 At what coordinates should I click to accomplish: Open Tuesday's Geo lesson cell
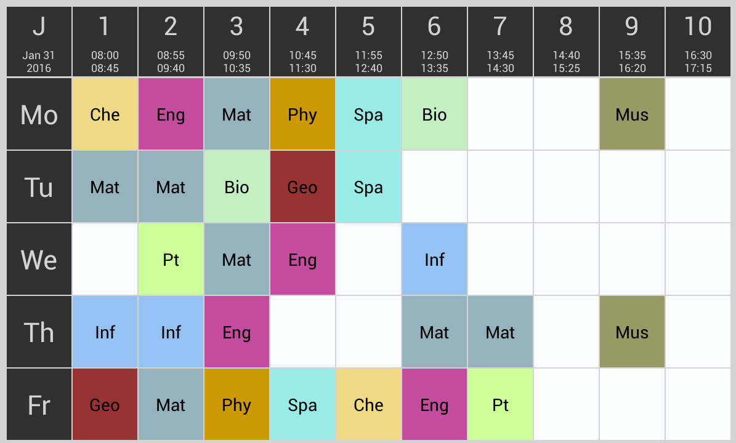302,186
